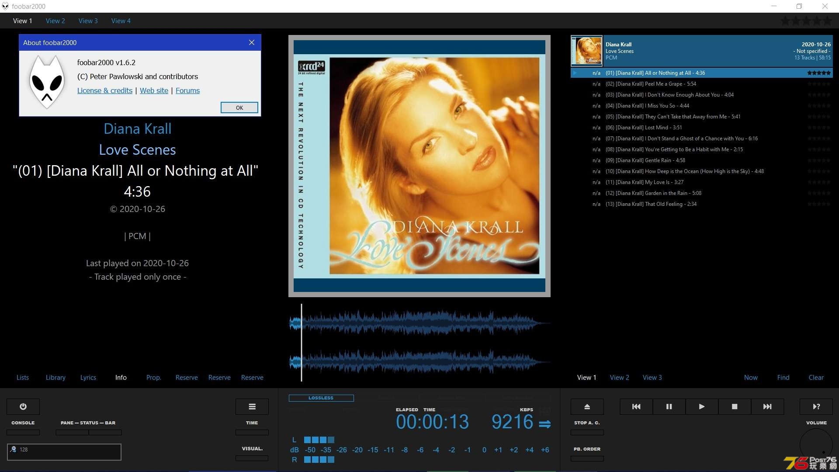This screenshot has width=839, height=472.
Task: Open the Lists panel tab
Action: pyautogui.click(x=23, y=378)
